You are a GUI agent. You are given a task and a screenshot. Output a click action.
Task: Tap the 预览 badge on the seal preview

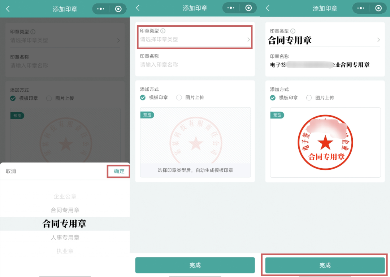click(147, 115)
